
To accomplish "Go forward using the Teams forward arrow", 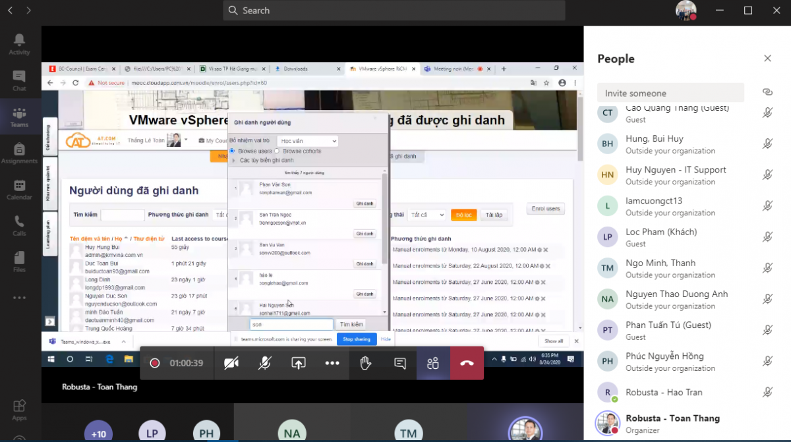I will 28,11.
